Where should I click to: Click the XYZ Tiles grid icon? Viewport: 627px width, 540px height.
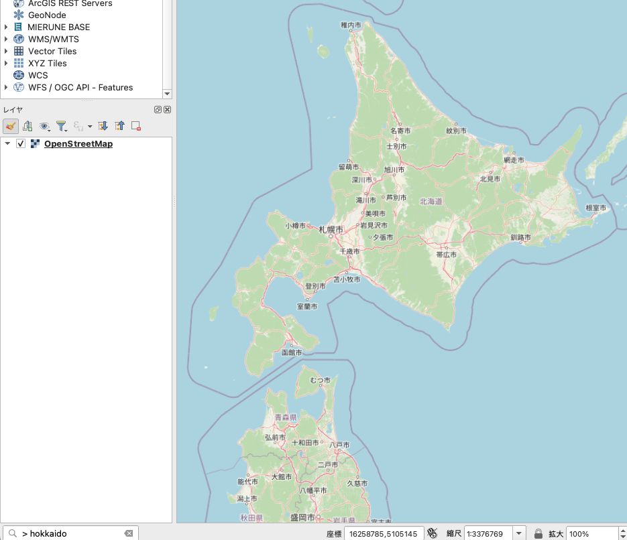(x=18, y=63)
